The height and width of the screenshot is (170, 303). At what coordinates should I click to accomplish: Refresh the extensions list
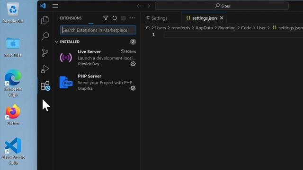[x=115, y=18]
